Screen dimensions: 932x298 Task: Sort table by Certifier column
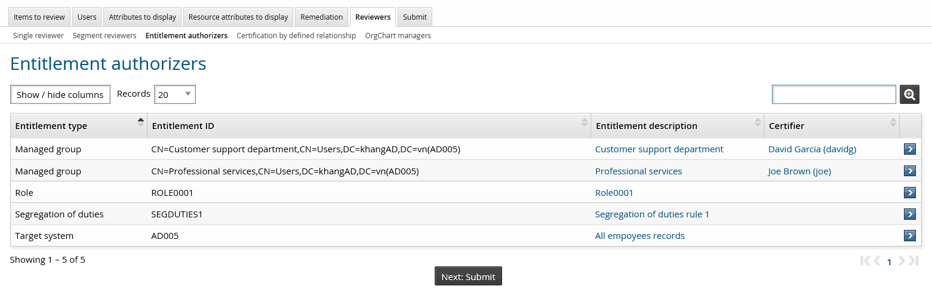coord(893,122)
